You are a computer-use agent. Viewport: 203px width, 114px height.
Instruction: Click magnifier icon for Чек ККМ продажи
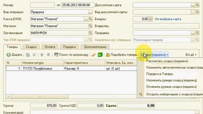pyautogui.click(x=90, y=40)
